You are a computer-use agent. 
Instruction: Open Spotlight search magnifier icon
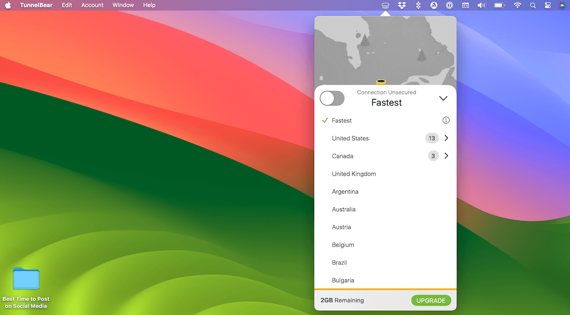pyautogui.click(x=532, y=5)
